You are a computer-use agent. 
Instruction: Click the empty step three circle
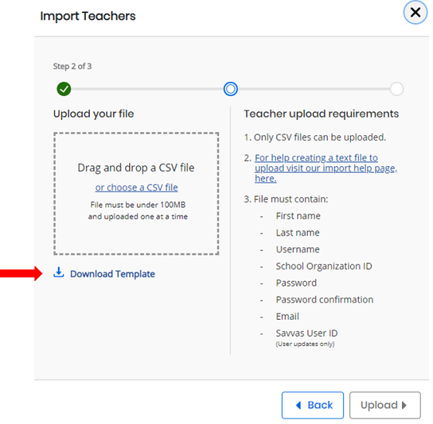click(x=397, y=89)
